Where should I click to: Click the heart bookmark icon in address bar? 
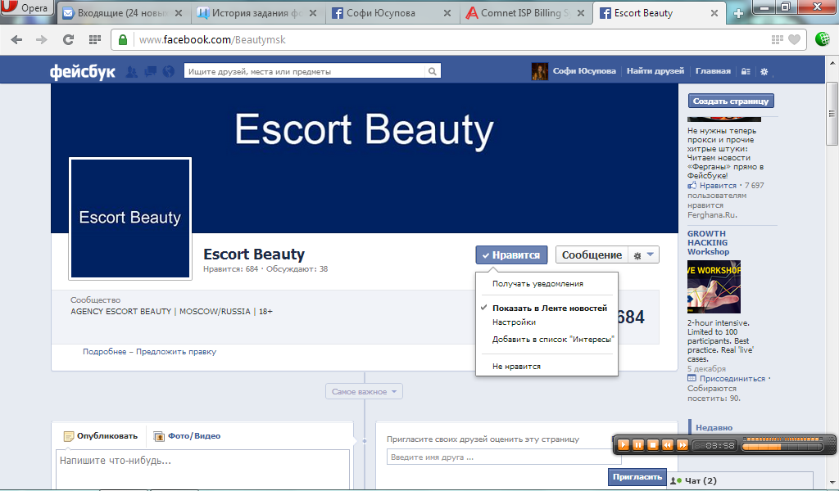pyautogui.click(x=795, y=39)
